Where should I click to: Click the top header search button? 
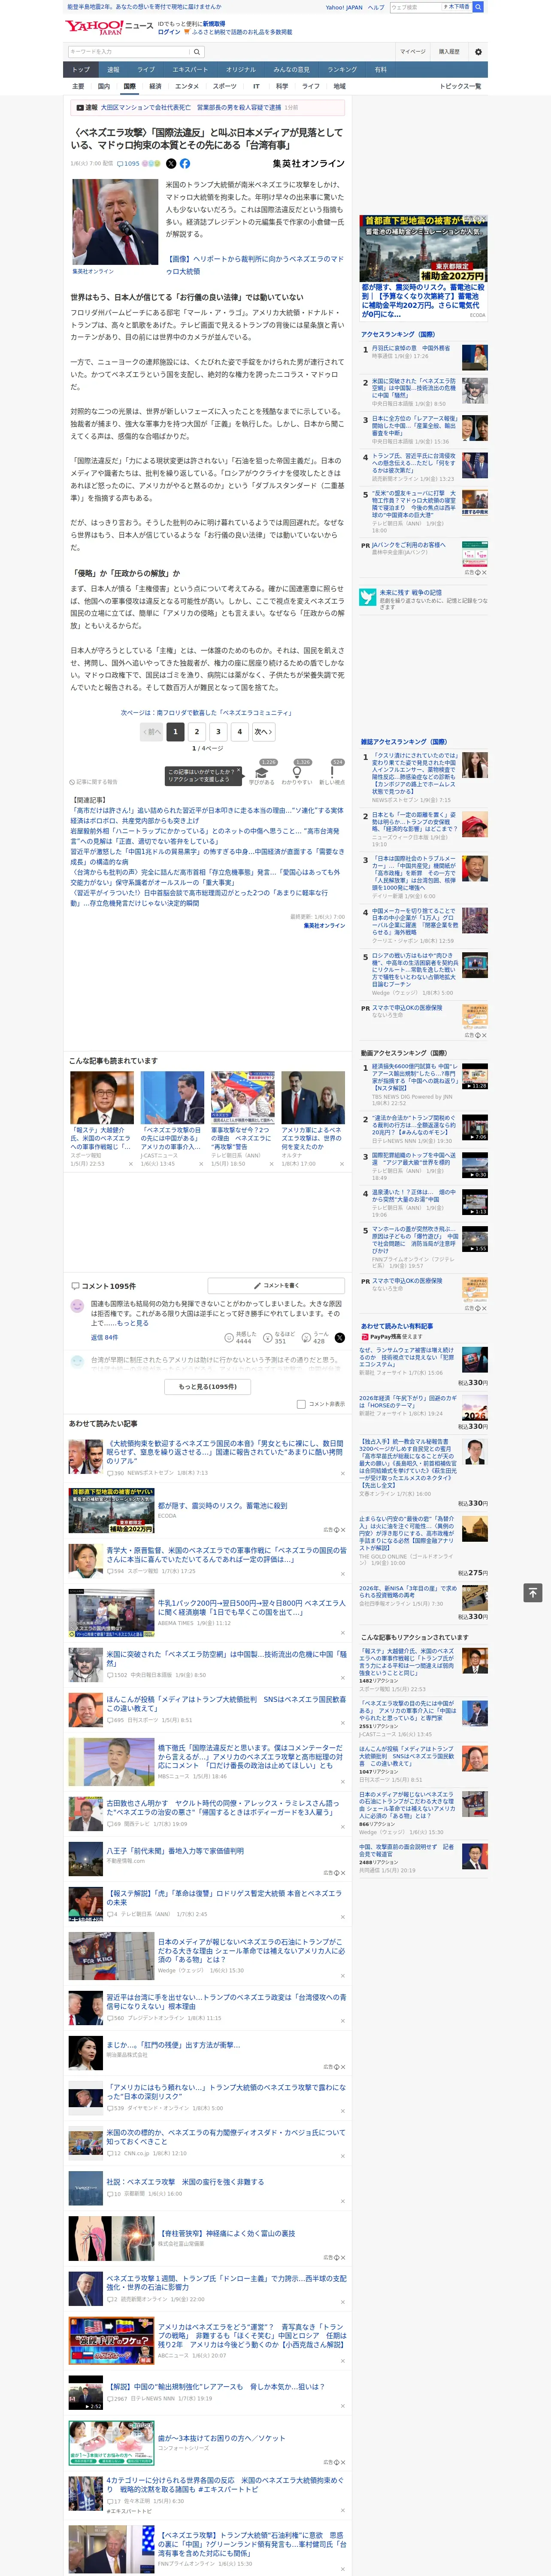click(x=478, y=7)
